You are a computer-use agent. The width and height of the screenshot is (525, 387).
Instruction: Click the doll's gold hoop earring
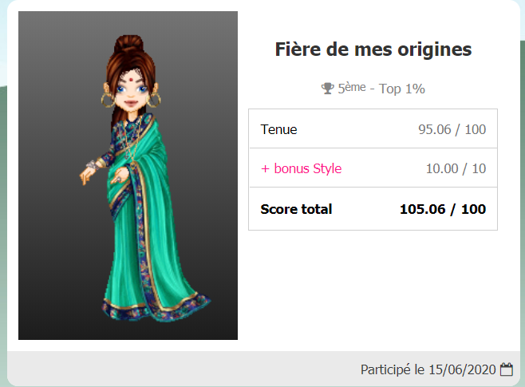tap(107, 101)
